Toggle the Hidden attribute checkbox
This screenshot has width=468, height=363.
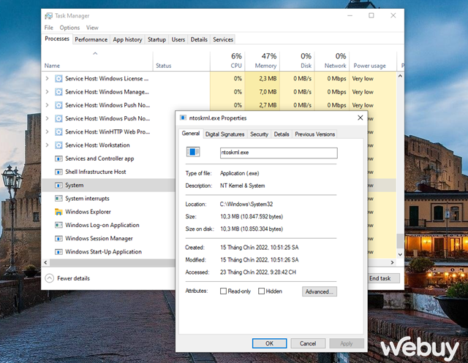tap(262, 291)
